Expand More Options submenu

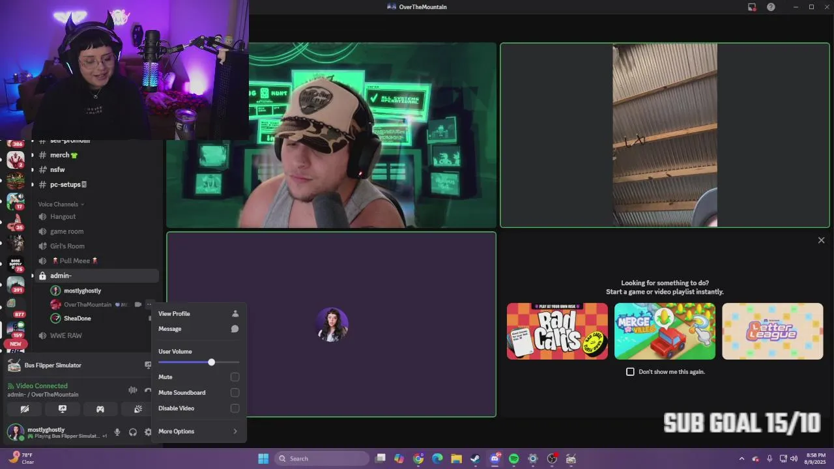(x=199, y=431)
